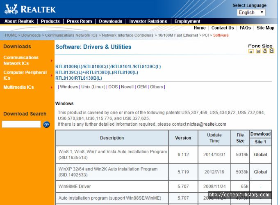Open Products menu
This screenshot has height=205, width=280.
pyautogui.click(x=50, y=21)
